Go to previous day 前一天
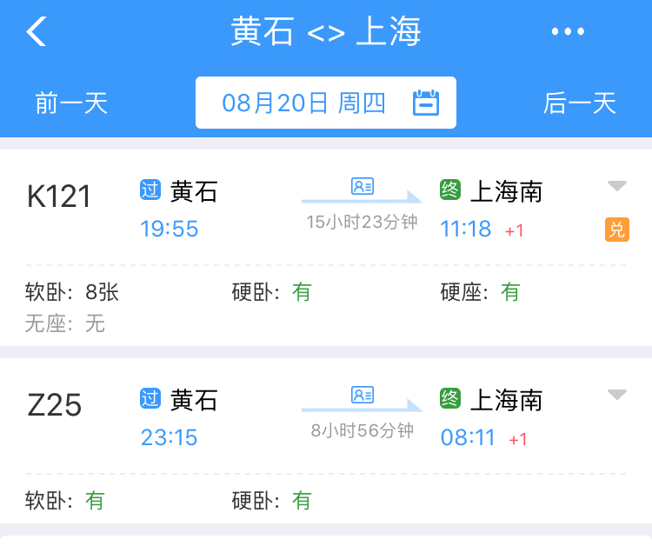Viewport: 652px width, 546px height. coord(71,103)
